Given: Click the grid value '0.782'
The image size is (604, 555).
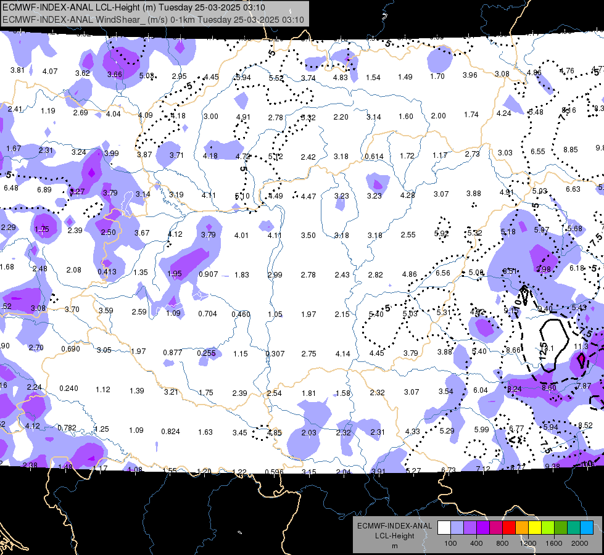Looking at the screenshot, I should 67,428.
